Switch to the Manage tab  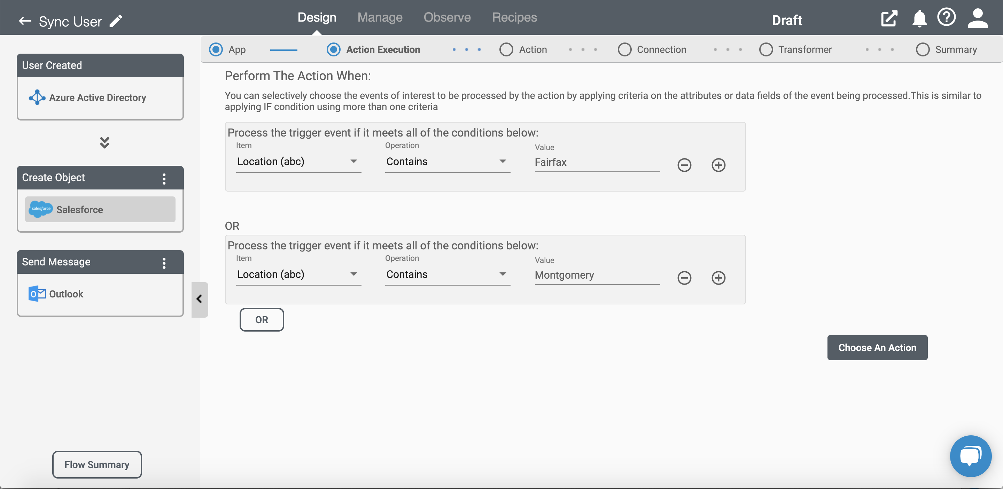tap(380, 17)
